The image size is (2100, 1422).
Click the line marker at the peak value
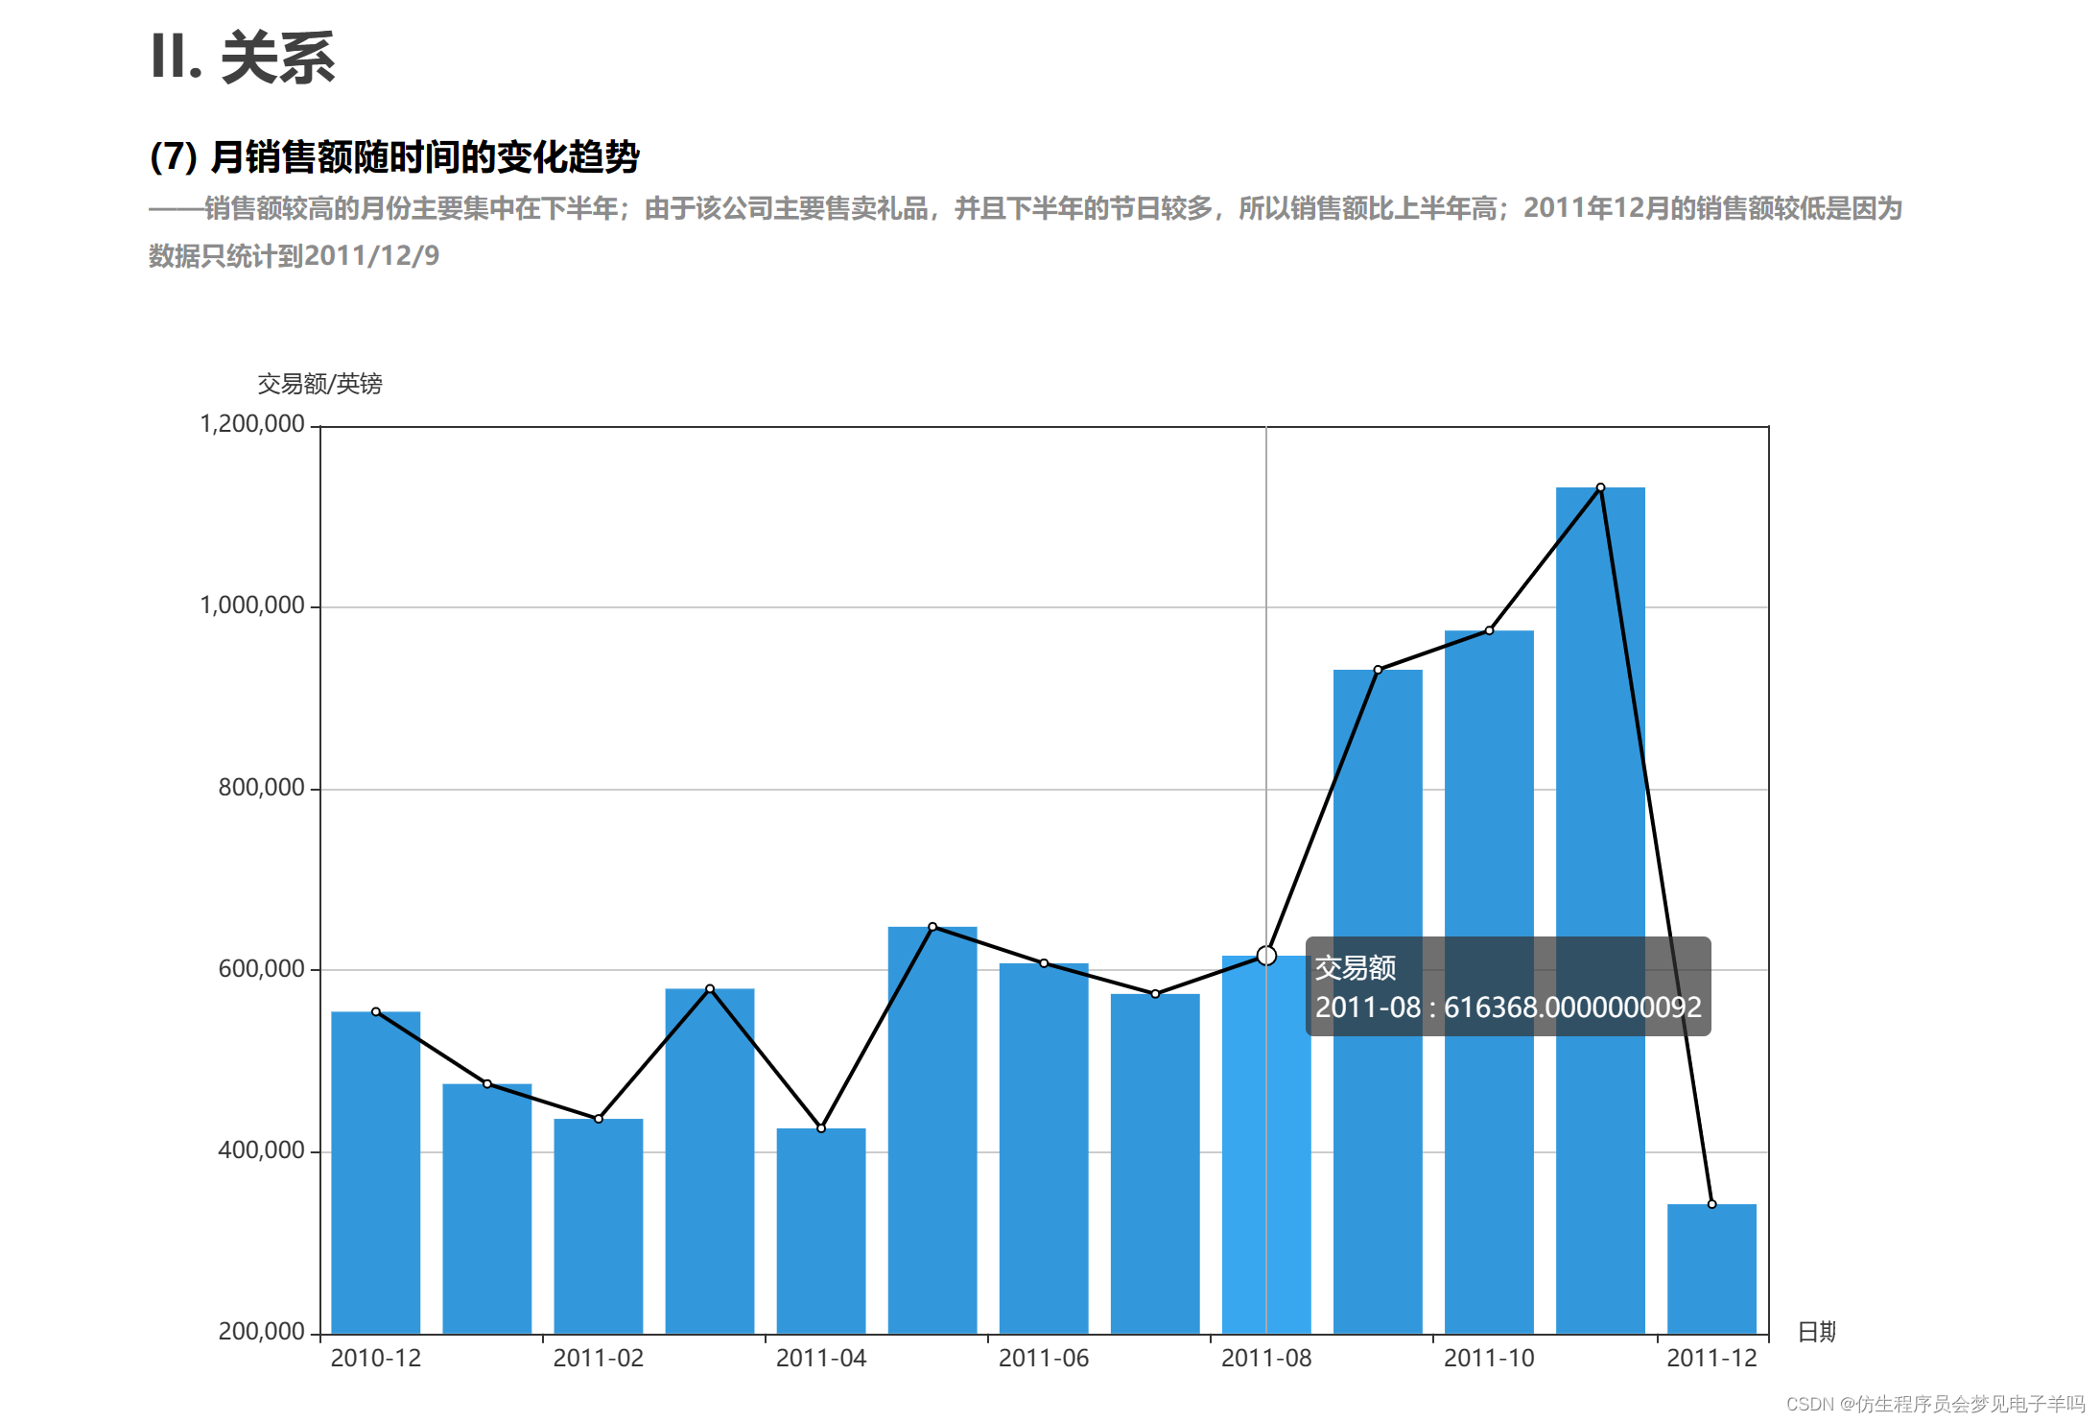pos(1599,487)
